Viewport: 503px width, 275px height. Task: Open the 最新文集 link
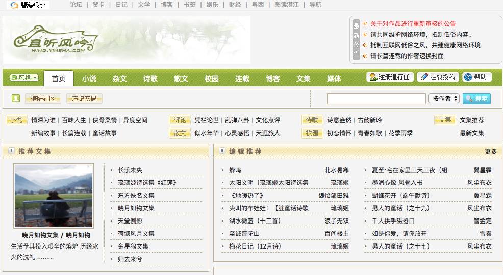pyautogui.click(x=471, y=133)
